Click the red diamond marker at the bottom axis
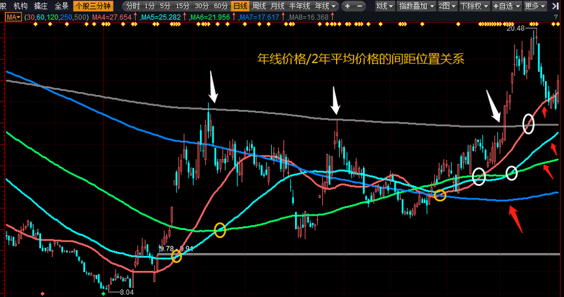 (x=43, y=294)
